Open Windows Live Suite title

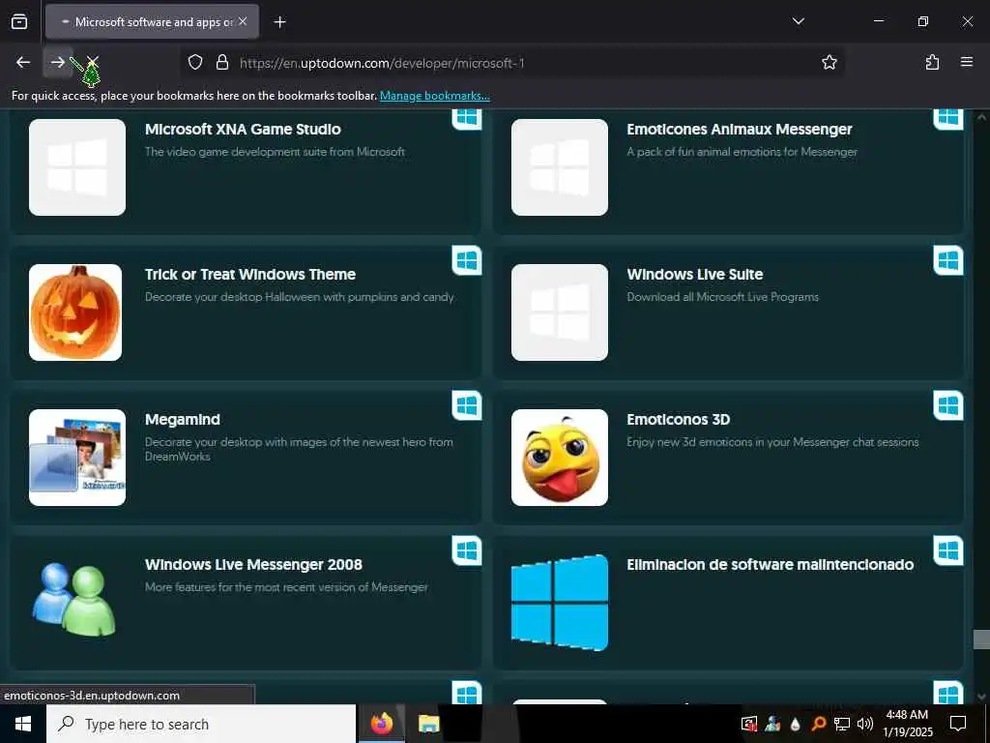[x=694, y=274]
